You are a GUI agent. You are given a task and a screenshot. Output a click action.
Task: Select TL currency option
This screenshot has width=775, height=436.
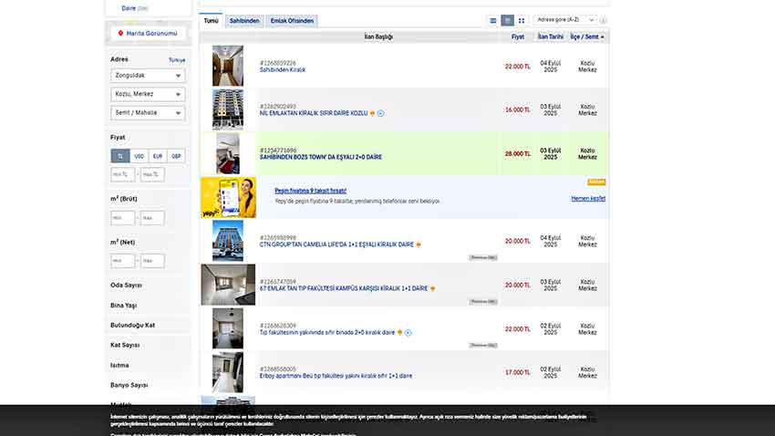(x=119, y=156)
